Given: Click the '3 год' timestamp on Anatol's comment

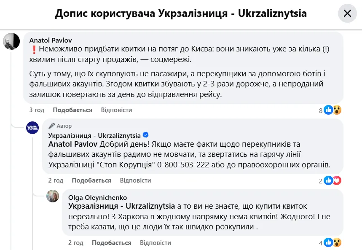Looking at the screenshot, I should 37,110.
